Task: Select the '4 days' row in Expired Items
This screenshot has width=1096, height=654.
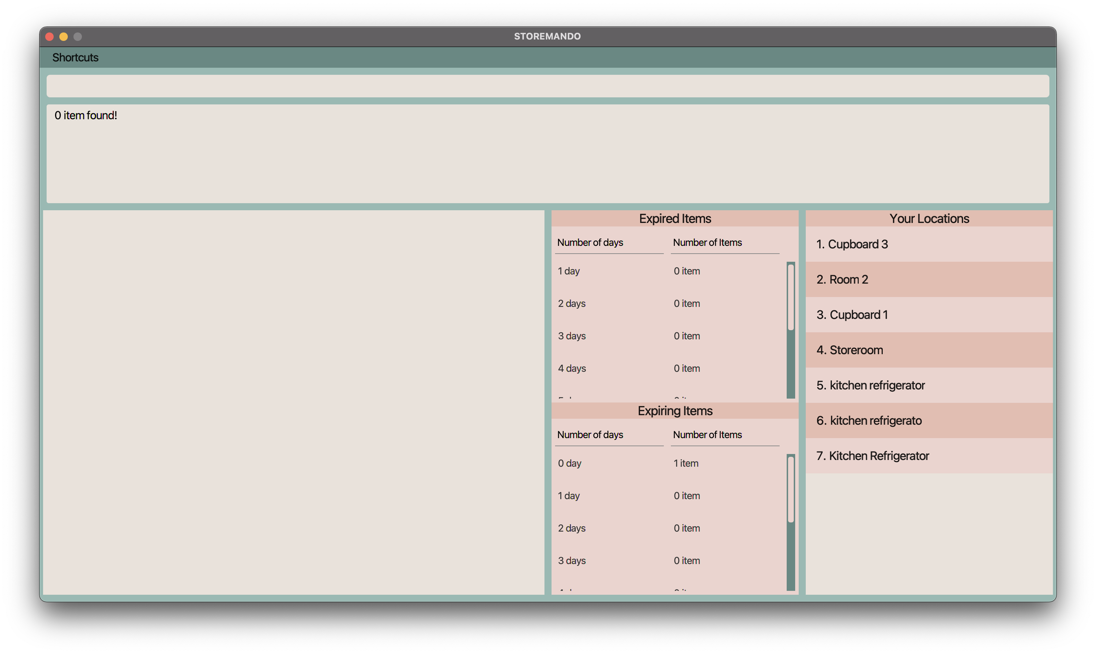Action: click(x=668, y=368)
